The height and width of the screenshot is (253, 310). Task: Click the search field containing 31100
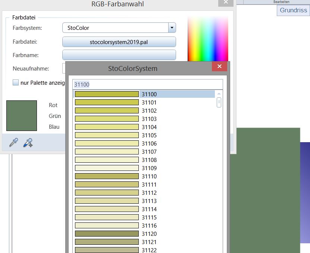point(148,84)
